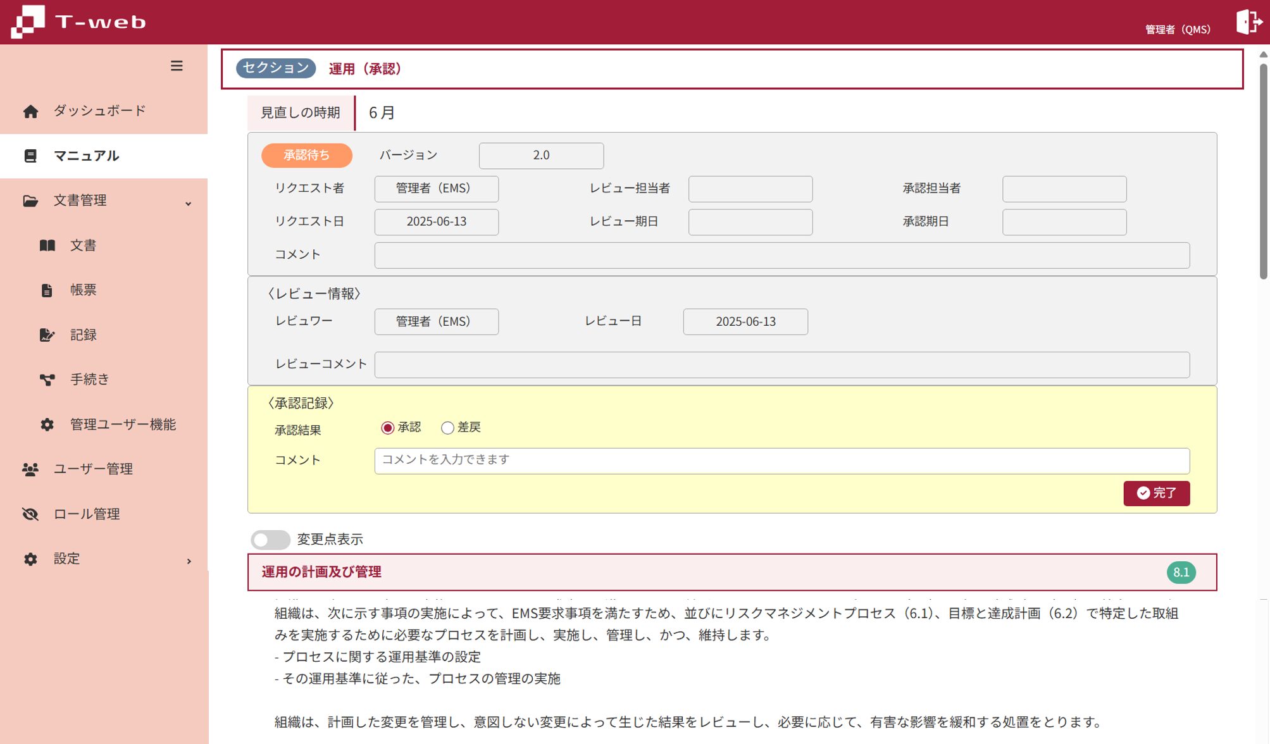Select the 承認 radio button

[x=388, y=427]
